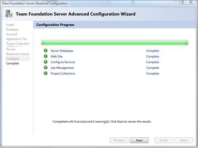Select the Account step in sidebar
Viewport: 198px width, 148px height.
coord(11,34)
